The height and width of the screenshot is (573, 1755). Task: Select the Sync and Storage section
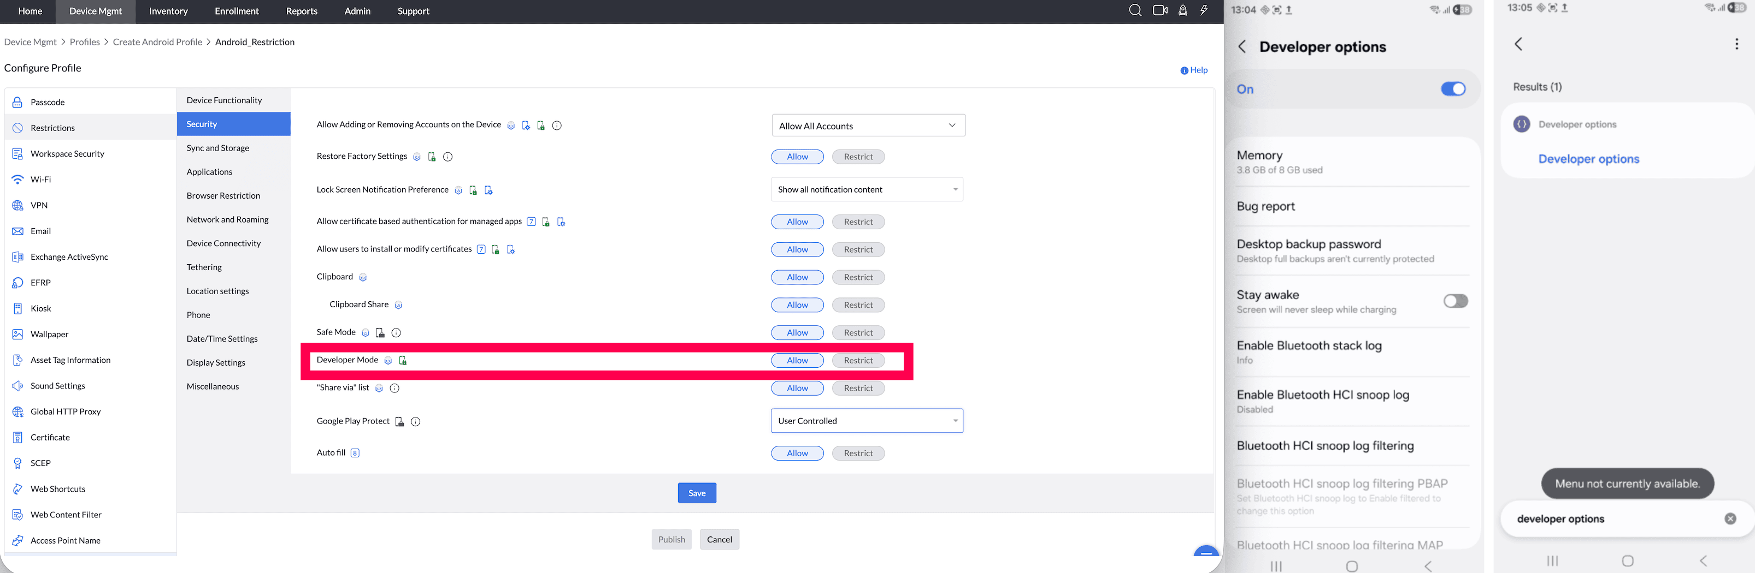coord(234,148)
